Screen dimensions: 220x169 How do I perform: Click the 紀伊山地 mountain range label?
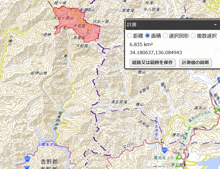(39, 73)
